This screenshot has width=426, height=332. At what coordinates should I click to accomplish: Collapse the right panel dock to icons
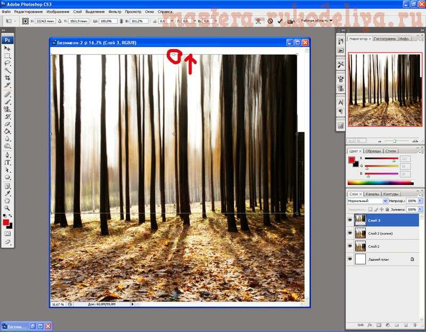pyautogui.click(x=422, y=30)
